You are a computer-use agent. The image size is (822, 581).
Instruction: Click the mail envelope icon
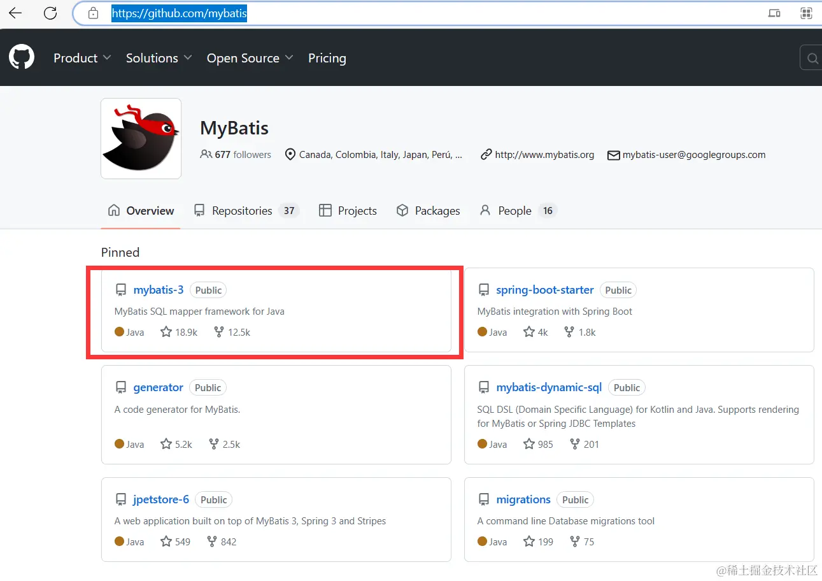click(x=613, y=155)
